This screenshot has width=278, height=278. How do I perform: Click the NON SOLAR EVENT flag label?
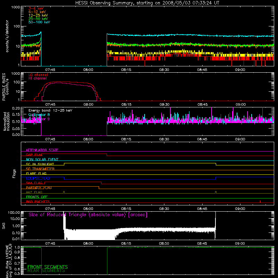(42, 160)
